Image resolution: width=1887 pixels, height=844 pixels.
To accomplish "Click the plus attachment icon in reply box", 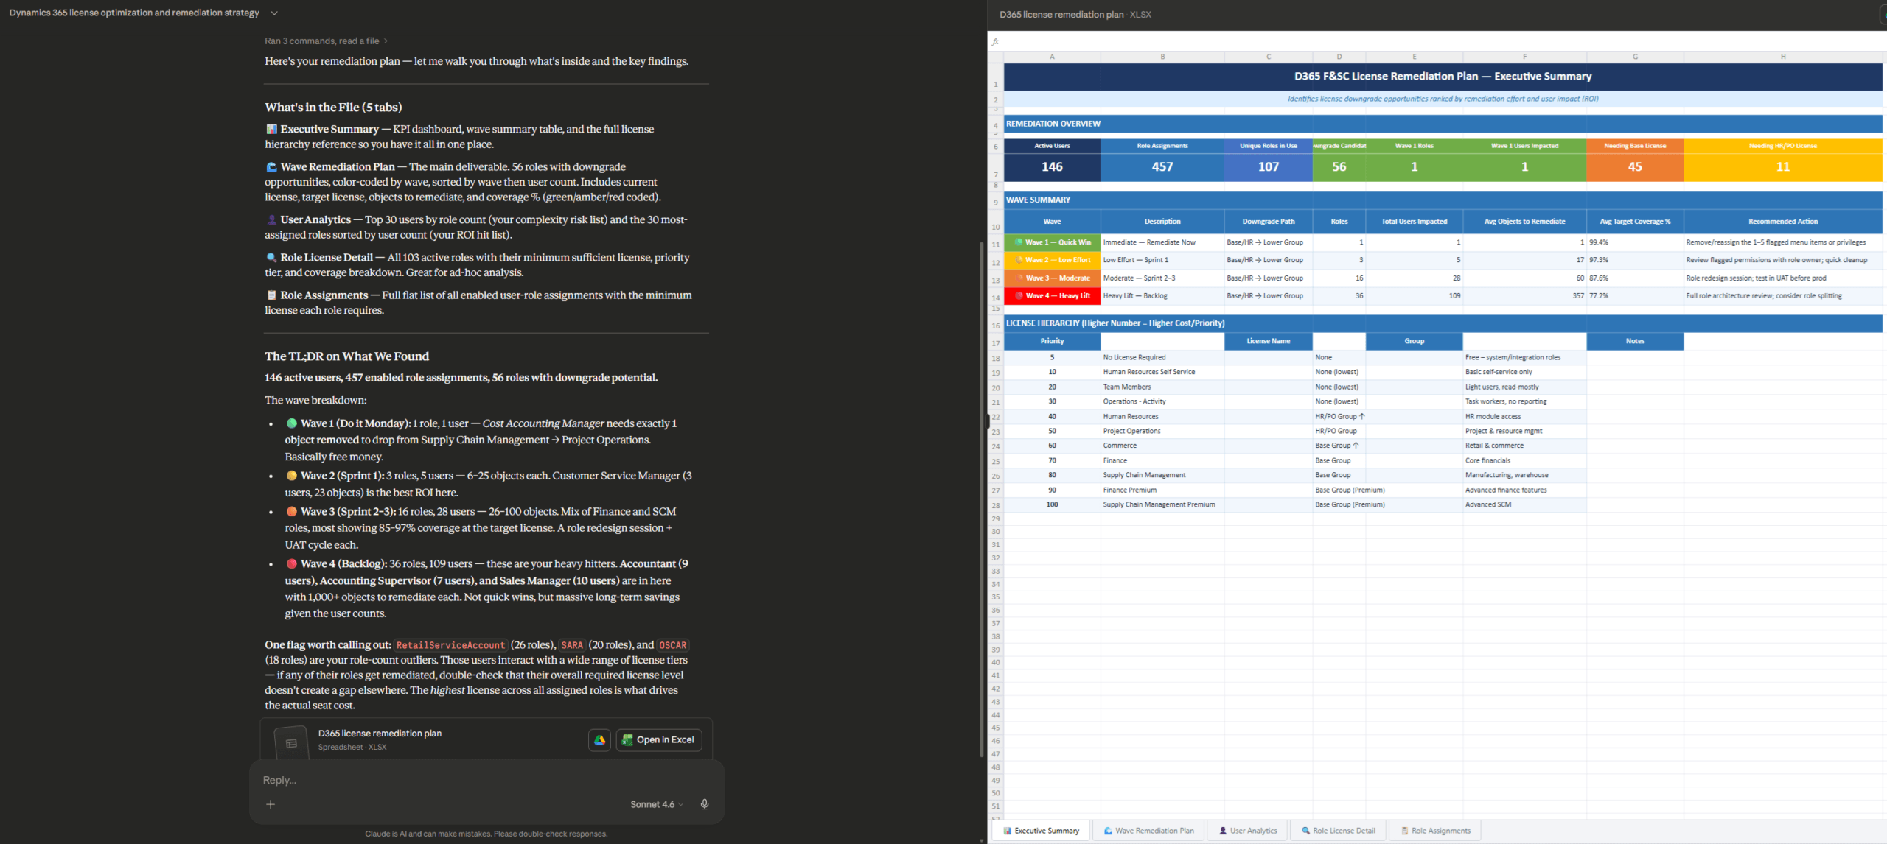I will pos(271,804).
